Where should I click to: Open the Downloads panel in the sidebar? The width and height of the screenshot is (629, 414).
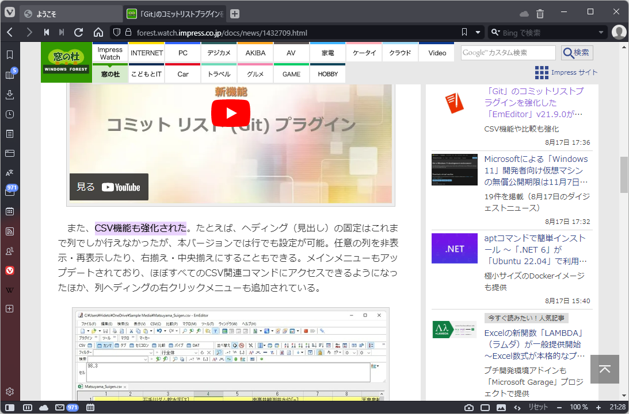(9, 94)
